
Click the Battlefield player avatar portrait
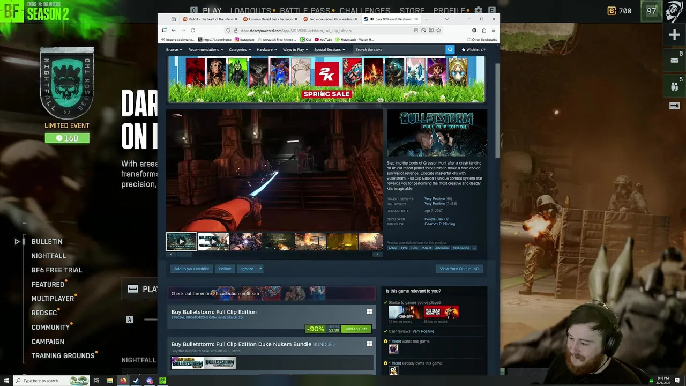tap(674, 11)
